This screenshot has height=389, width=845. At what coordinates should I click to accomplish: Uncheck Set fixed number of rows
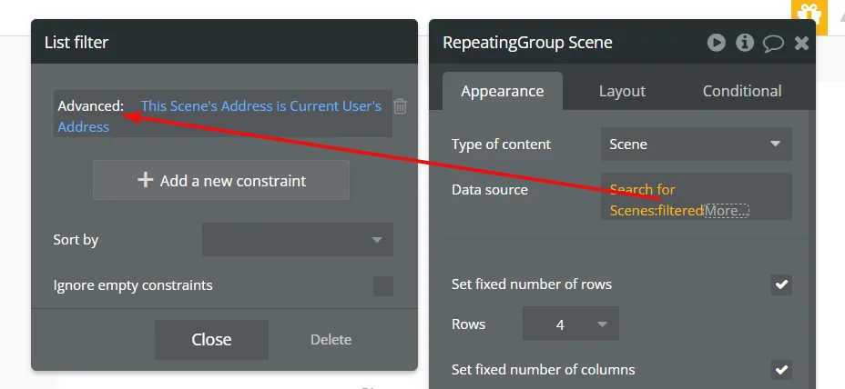781,284
